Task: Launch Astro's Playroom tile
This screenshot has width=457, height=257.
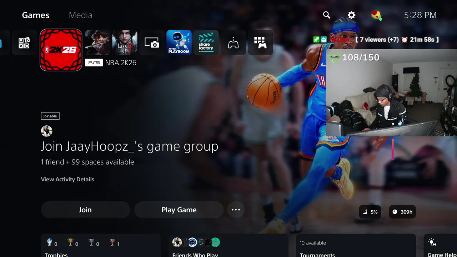Action: click(179, 43)
